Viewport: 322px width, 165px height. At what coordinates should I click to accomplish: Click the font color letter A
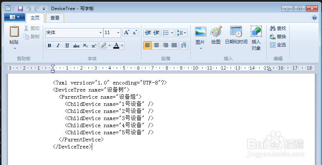[x=116, y=46]
